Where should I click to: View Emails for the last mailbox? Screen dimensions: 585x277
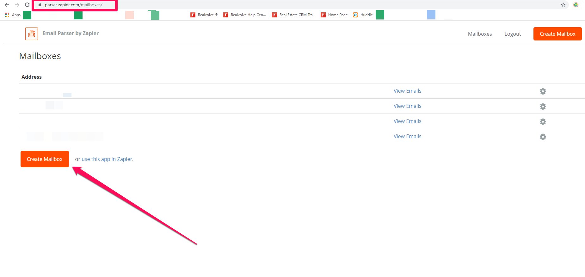click(x=407, y=136)
